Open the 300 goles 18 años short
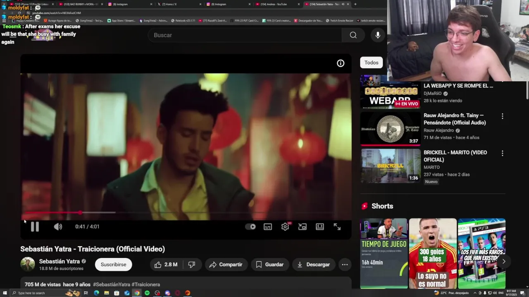Viewport: 529px width, 297px height. 433,253
